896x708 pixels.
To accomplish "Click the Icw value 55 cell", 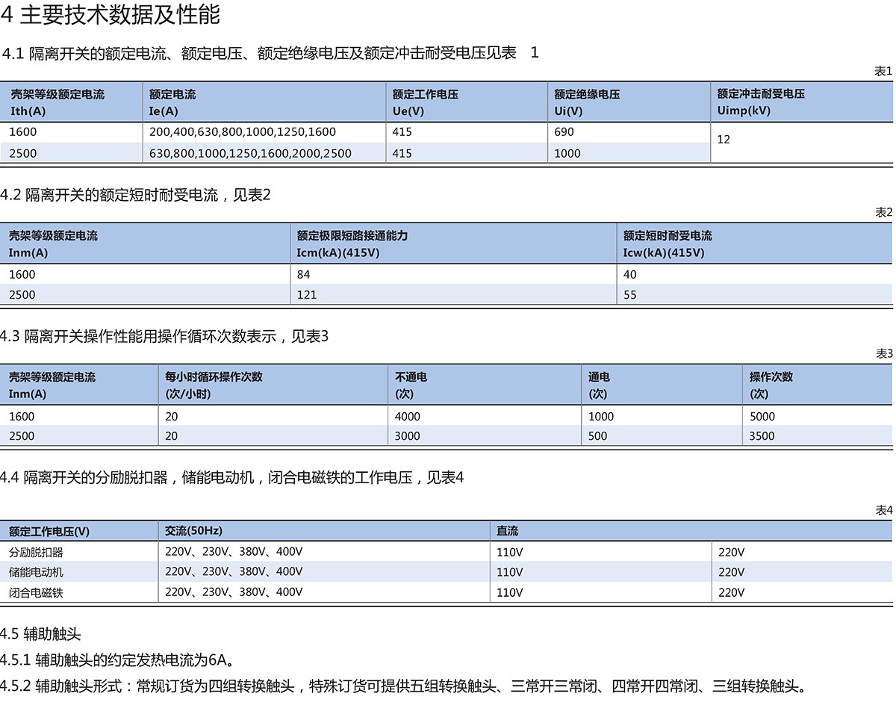I will pyautogui.click(x=630, y=294).
